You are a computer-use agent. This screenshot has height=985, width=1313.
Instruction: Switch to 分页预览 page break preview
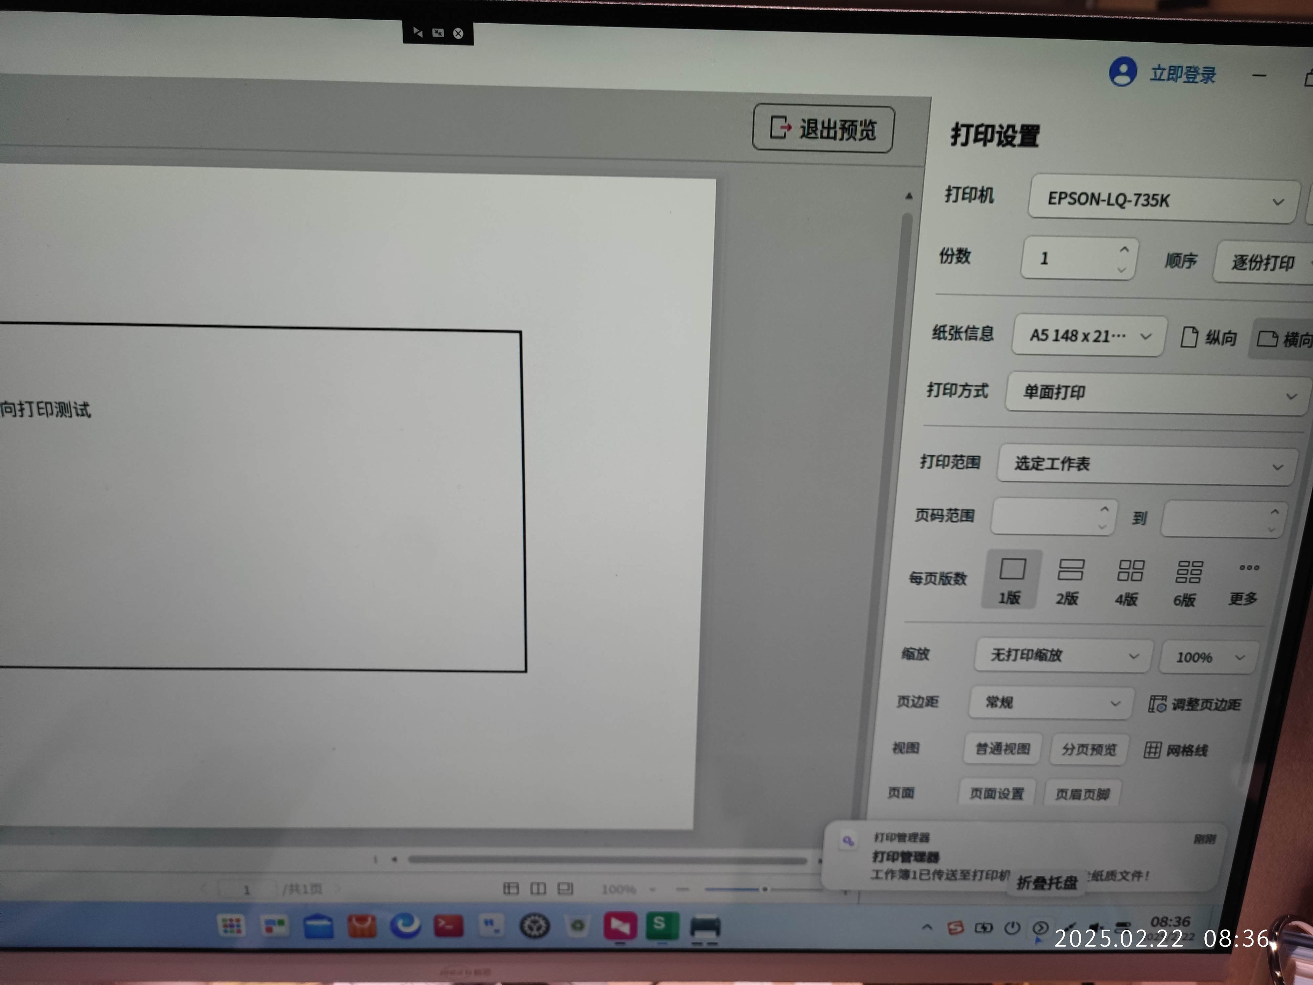1089,749
